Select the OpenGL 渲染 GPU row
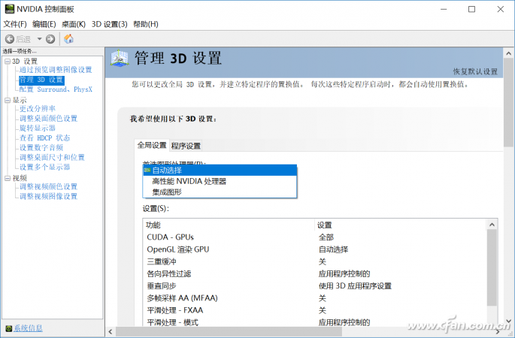The height and width of the screenshot is (338, 515). point(315,249)
